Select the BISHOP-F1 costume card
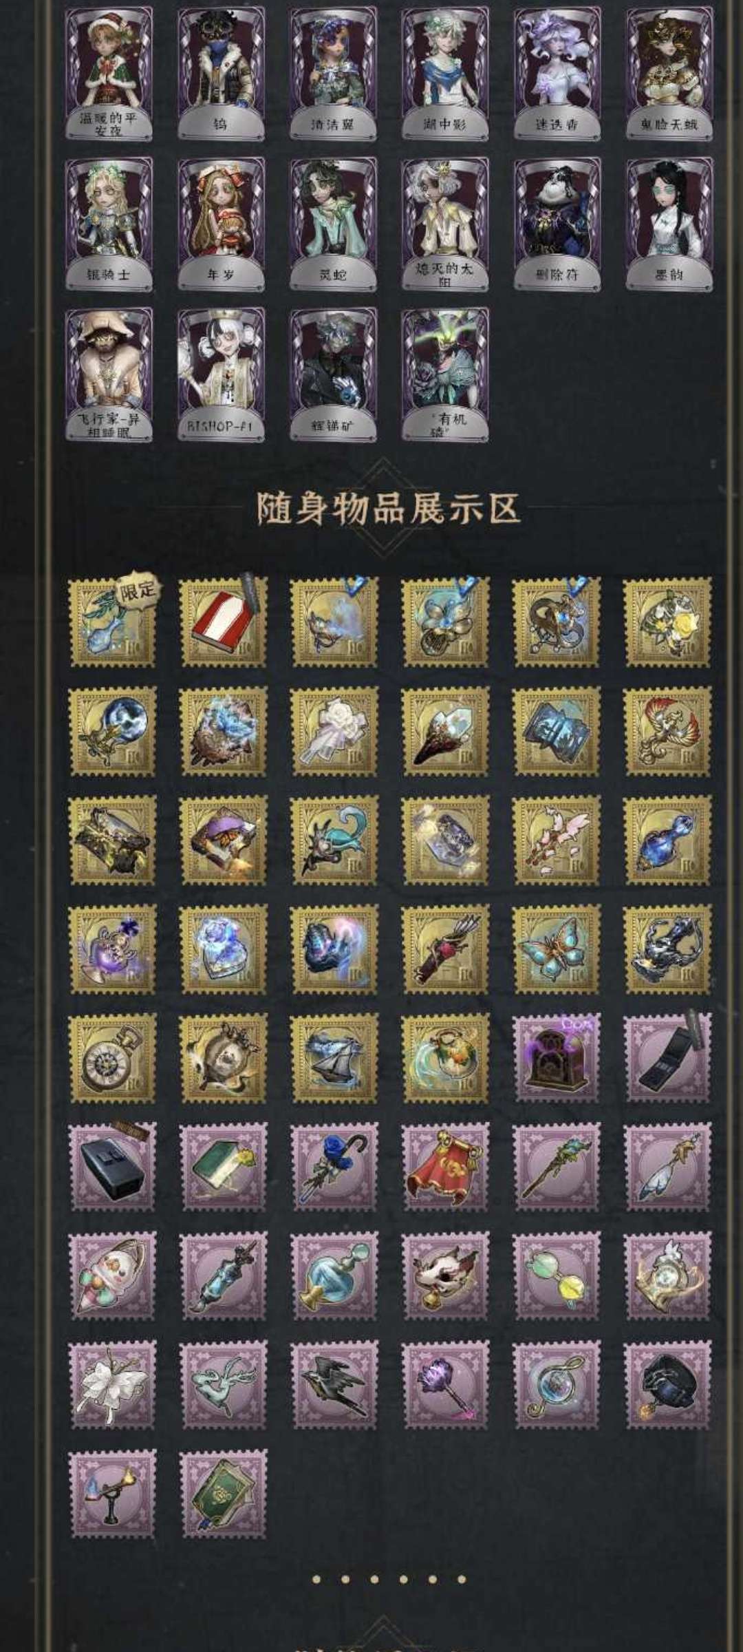The image size is (743, 1652). (x=222, y=374)
